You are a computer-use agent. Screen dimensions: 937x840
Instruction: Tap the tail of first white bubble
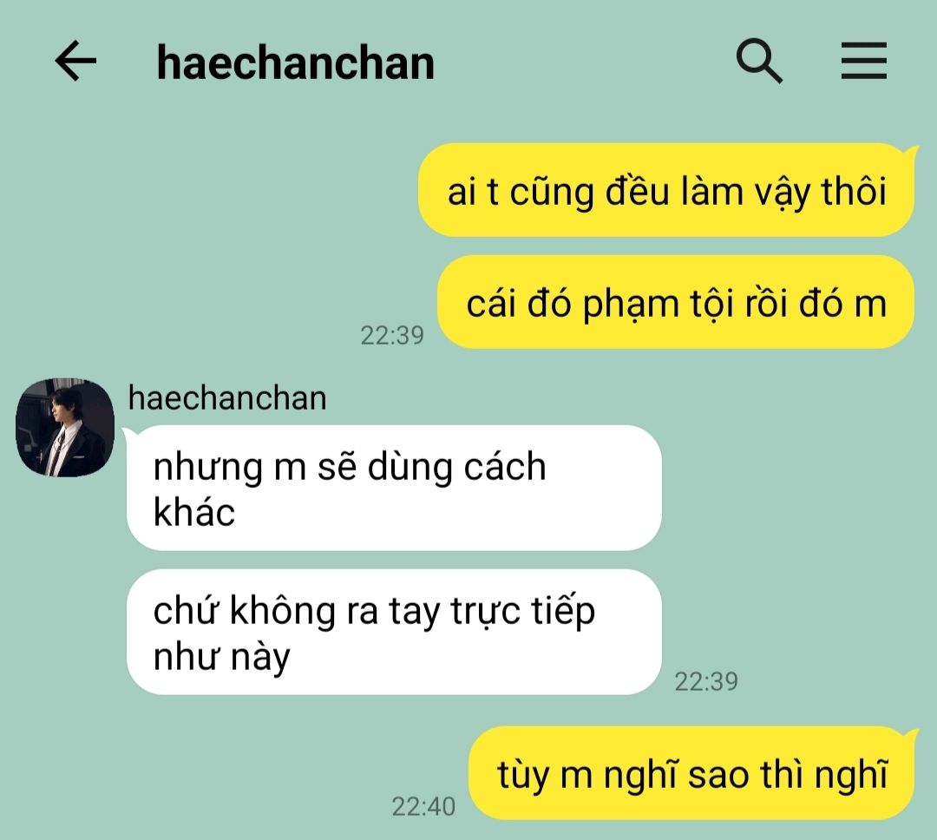coord(128,433)
